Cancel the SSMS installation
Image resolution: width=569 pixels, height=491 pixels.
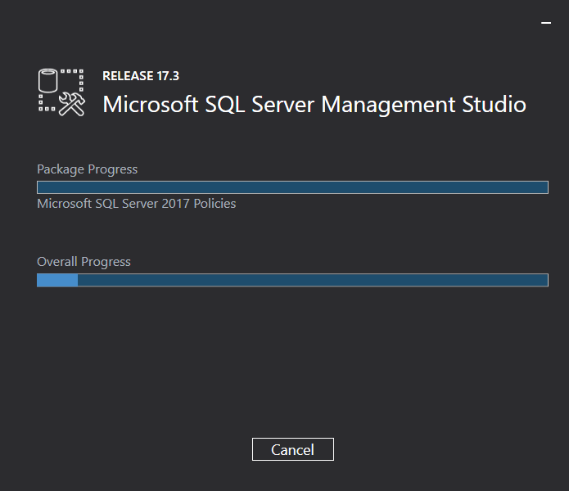pos(292,449)
